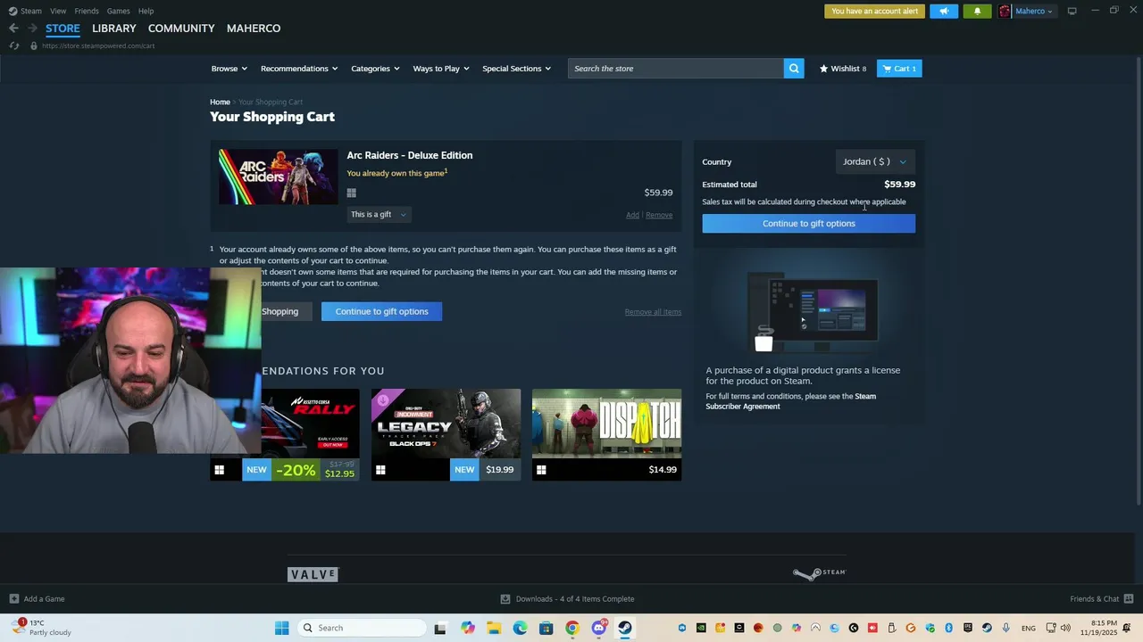
Task: Click the Steam taskbar icon
Action: (x=625, y=628)
